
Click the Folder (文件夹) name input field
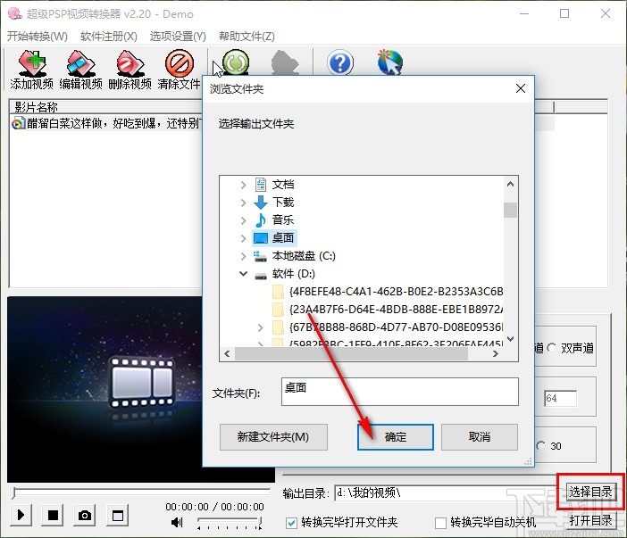point(400,392)
